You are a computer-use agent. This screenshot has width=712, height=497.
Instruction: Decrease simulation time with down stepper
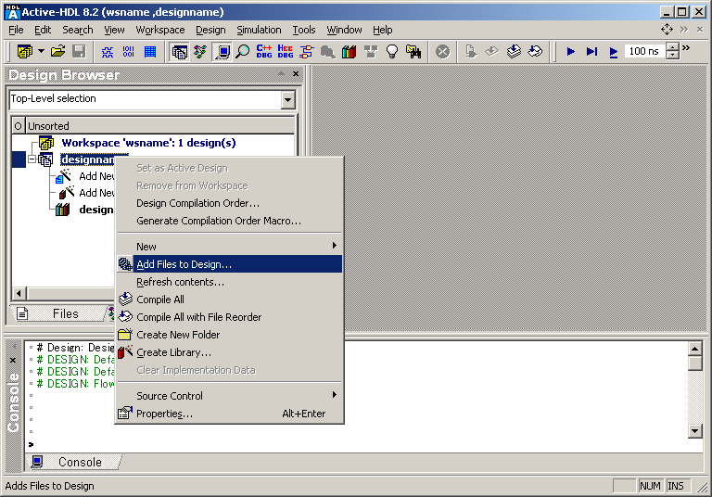(x=672, y=56)
